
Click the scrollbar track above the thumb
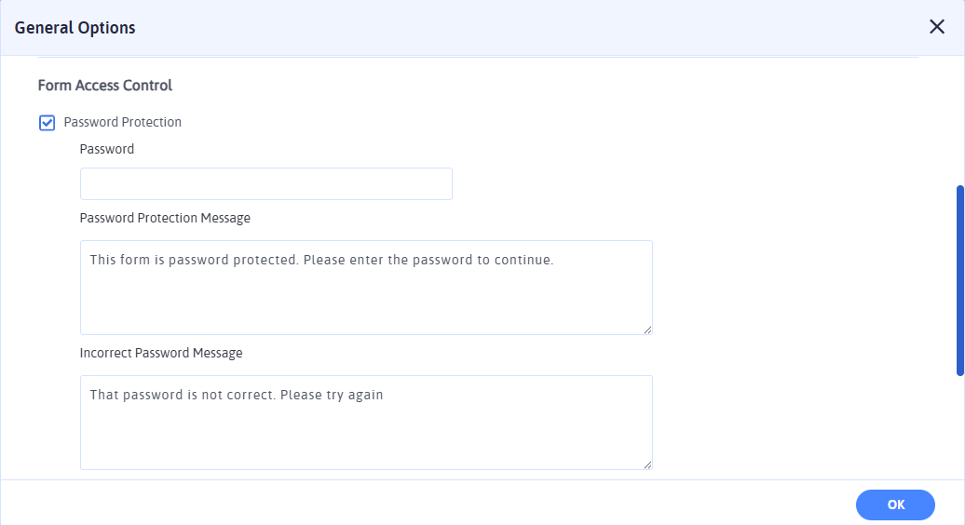tap(959, 121)
